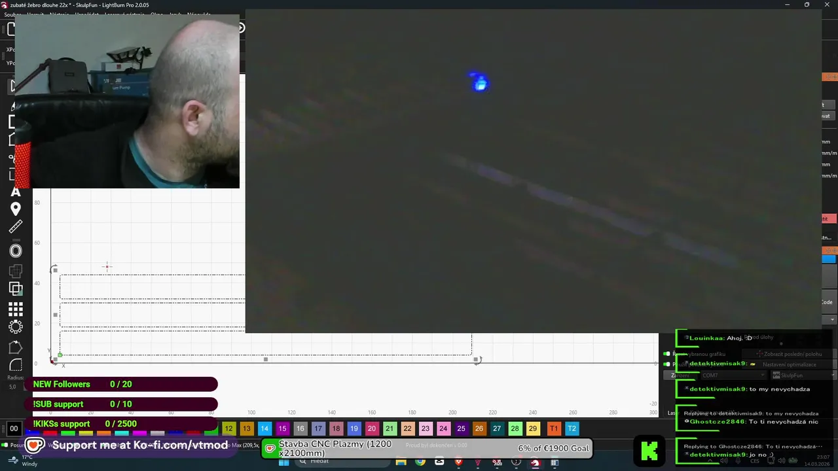This screenshot has width=838, height=471.
Task: Click the CES keyboard language indicator
Action: coord(755,461)
